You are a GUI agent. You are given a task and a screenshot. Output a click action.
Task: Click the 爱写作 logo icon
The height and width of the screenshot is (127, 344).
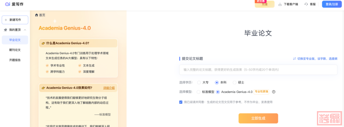[7, 4]
